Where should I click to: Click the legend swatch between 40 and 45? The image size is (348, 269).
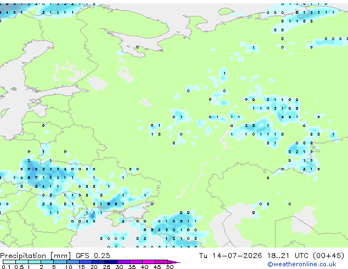(x=149, y=262)
